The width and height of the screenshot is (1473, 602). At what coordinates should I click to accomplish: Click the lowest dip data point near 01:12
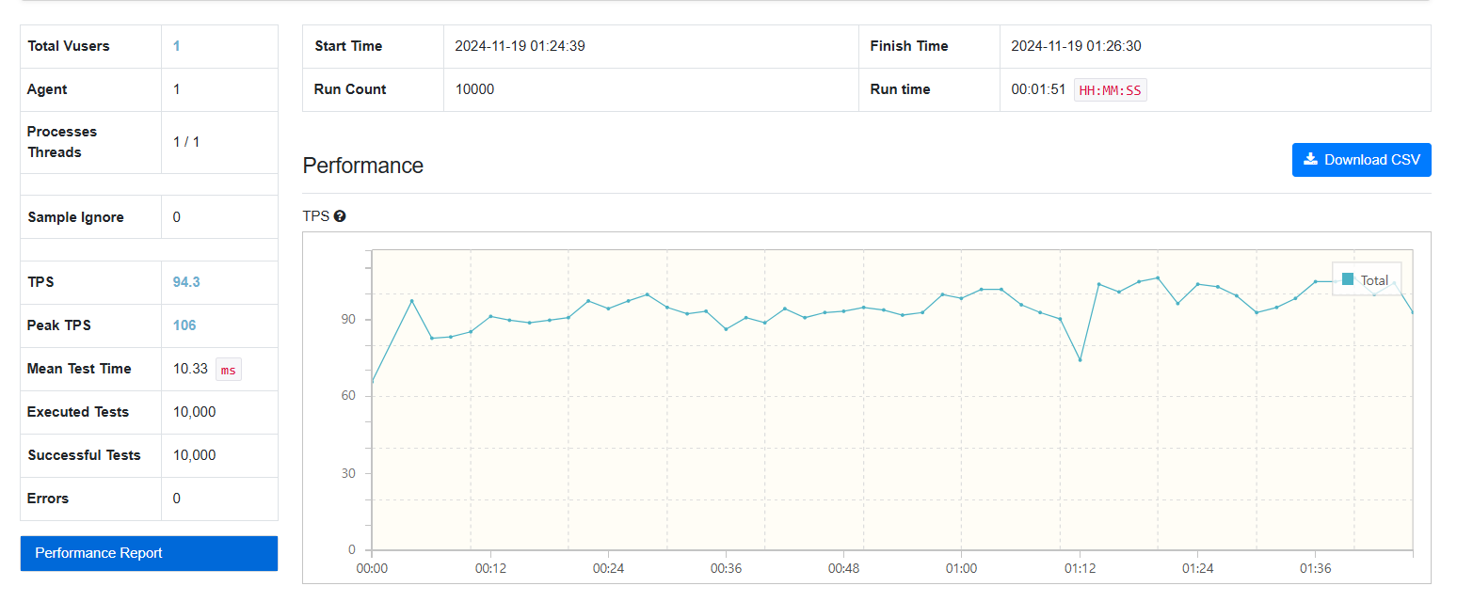[x=1080, y=359]
